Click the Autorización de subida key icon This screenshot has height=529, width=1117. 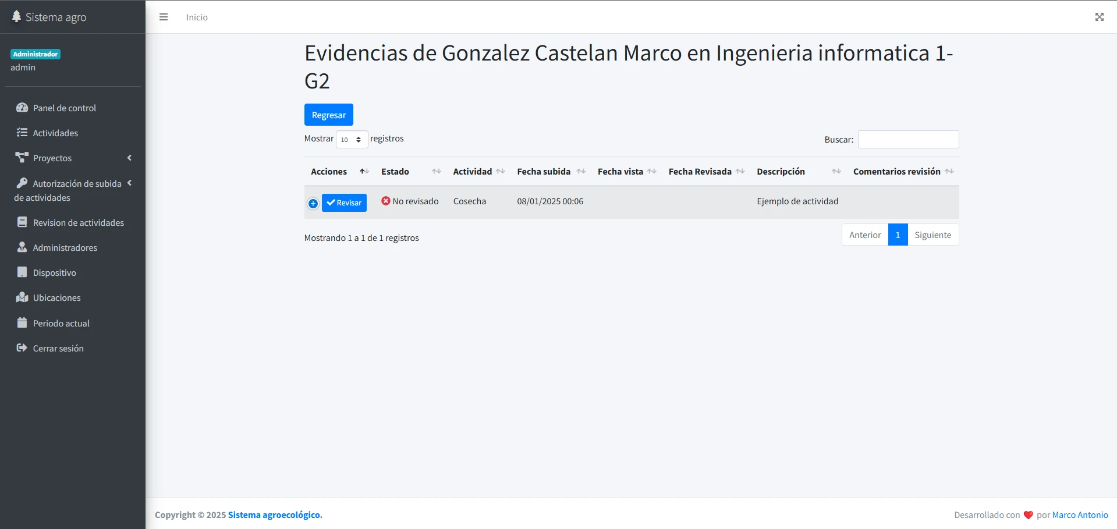click(22, 183)
